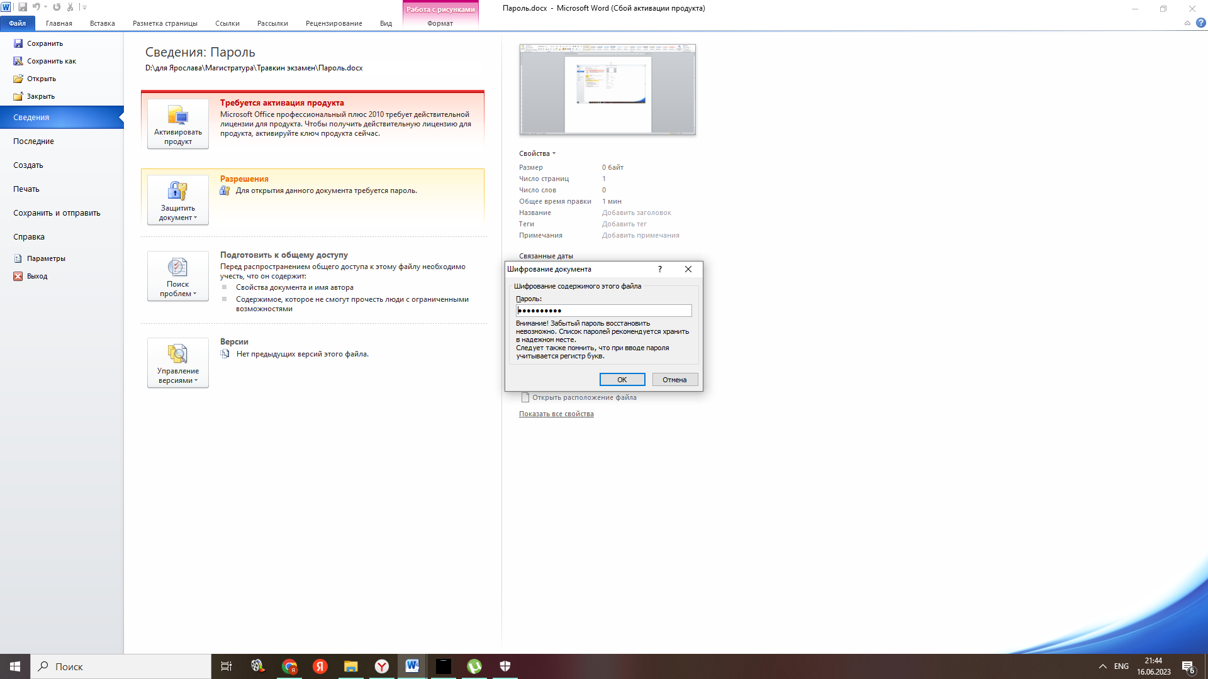
Task: Click the taskbar Поиск search box
Action: pos(121,666)
